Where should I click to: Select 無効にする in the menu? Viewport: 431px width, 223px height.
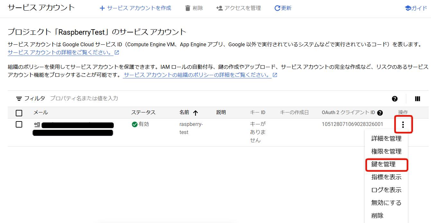click(386, 203)
